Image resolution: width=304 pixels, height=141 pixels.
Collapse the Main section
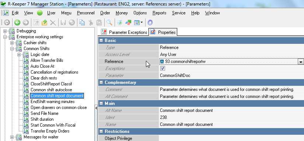coord(101,103)
